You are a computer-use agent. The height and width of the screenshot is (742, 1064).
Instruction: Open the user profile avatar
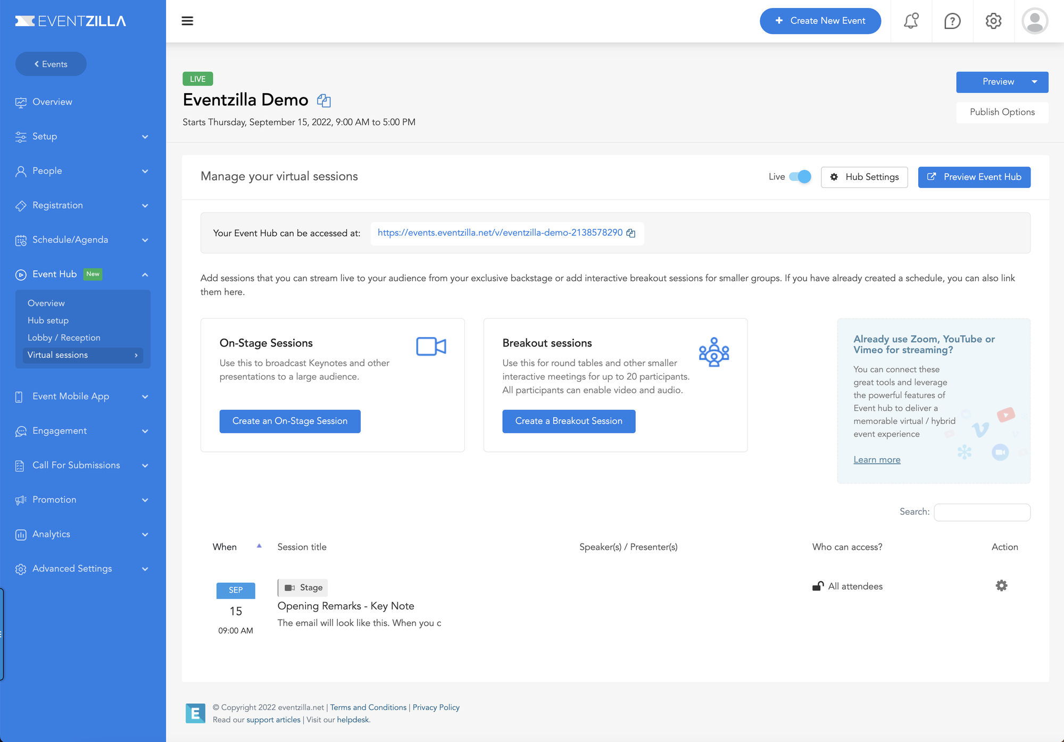[1035, 21]
